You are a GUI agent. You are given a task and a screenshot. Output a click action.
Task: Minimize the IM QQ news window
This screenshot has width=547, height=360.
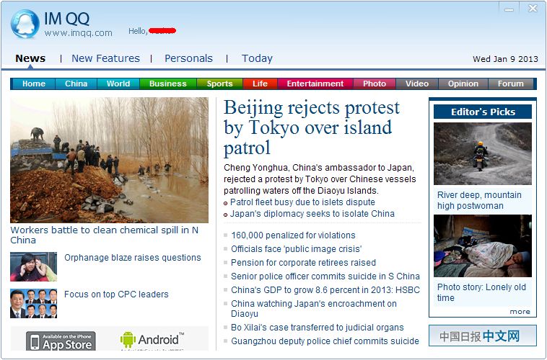509,9
